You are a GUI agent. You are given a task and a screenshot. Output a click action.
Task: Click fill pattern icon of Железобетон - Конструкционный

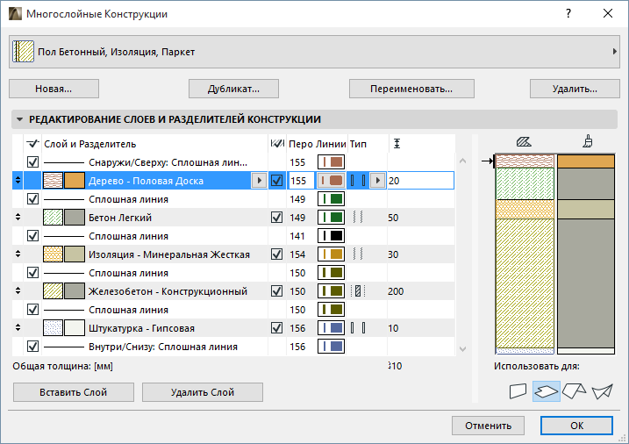click(x=53, y=291)
